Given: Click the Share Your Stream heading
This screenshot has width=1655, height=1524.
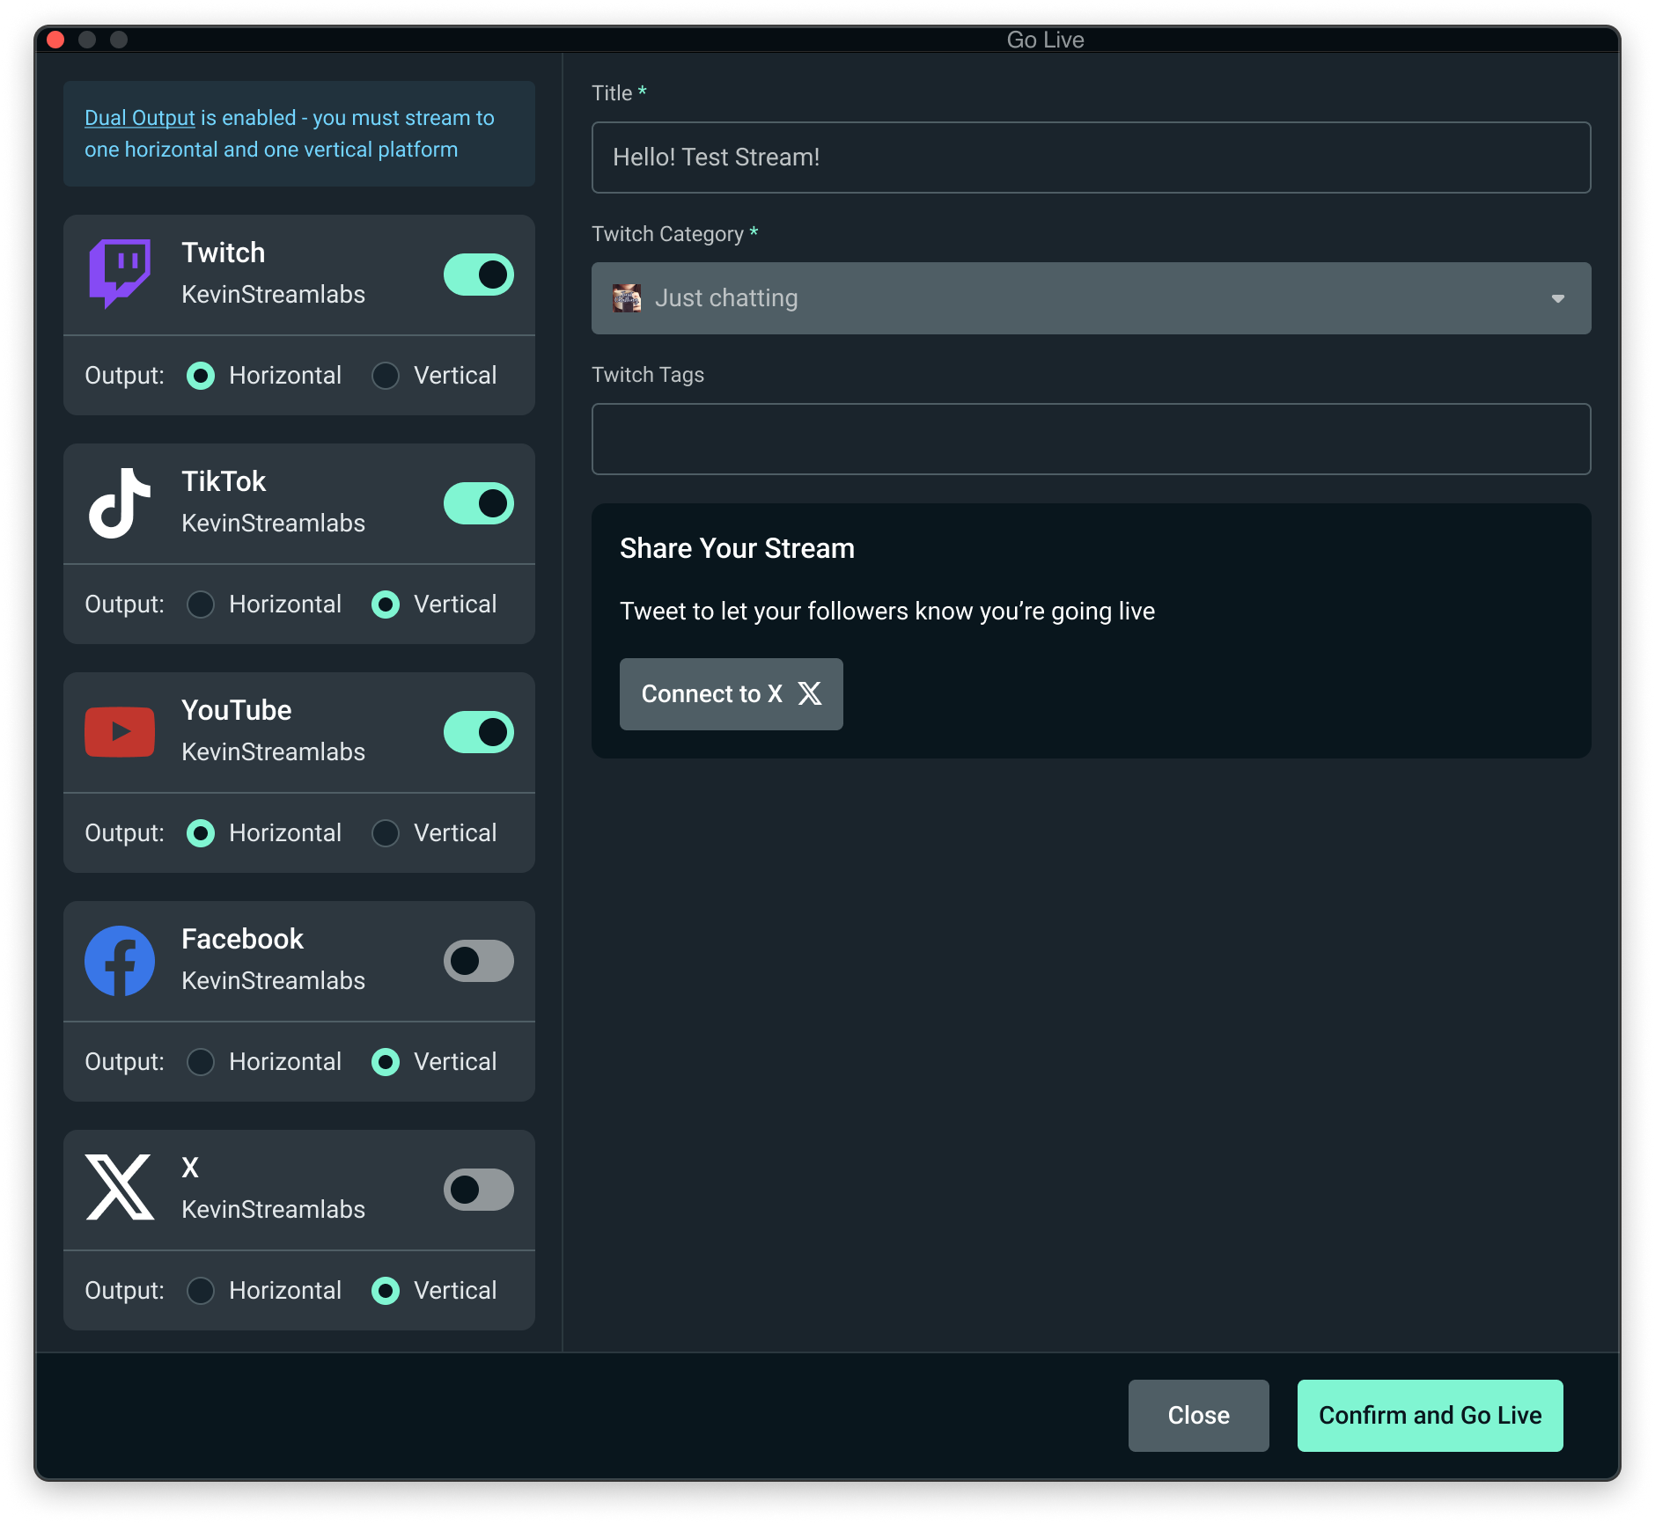Looking at the screenshot, I should click(x=737, y=548).
